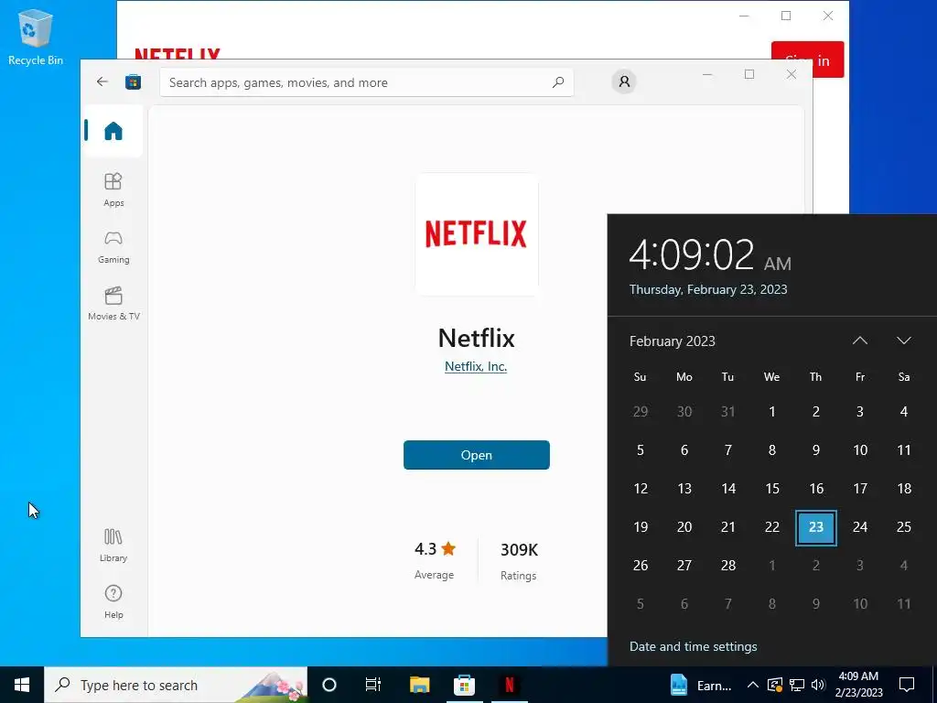Maximize the Netflix window behind
This screenshot has height=703, width=937.
[x=786, y=16]
